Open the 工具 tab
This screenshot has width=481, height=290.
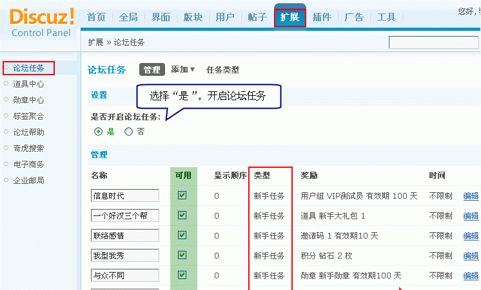pos(386,17)
